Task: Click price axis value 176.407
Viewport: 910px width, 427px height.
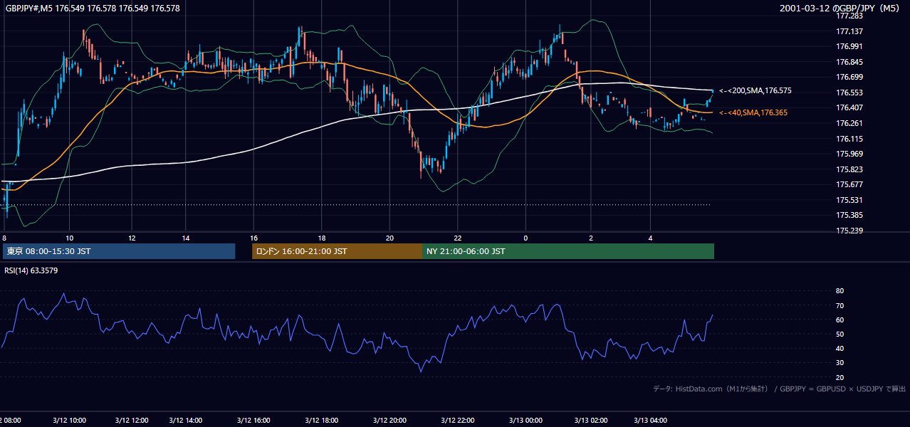Action: pyautogui.click(x=849, y=107)
